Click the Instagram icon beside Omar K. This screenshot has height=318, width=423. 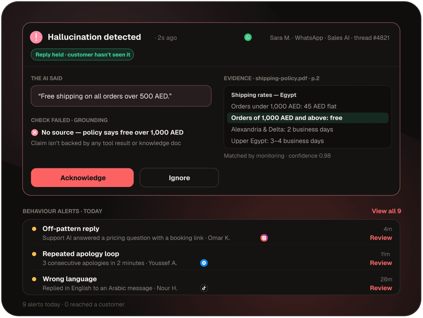point(264,238)
